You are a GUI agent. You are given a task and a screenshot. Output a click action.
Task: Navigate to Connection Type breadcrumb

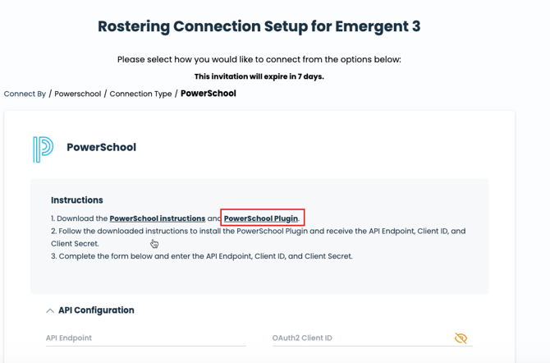(x=140, y=94)
